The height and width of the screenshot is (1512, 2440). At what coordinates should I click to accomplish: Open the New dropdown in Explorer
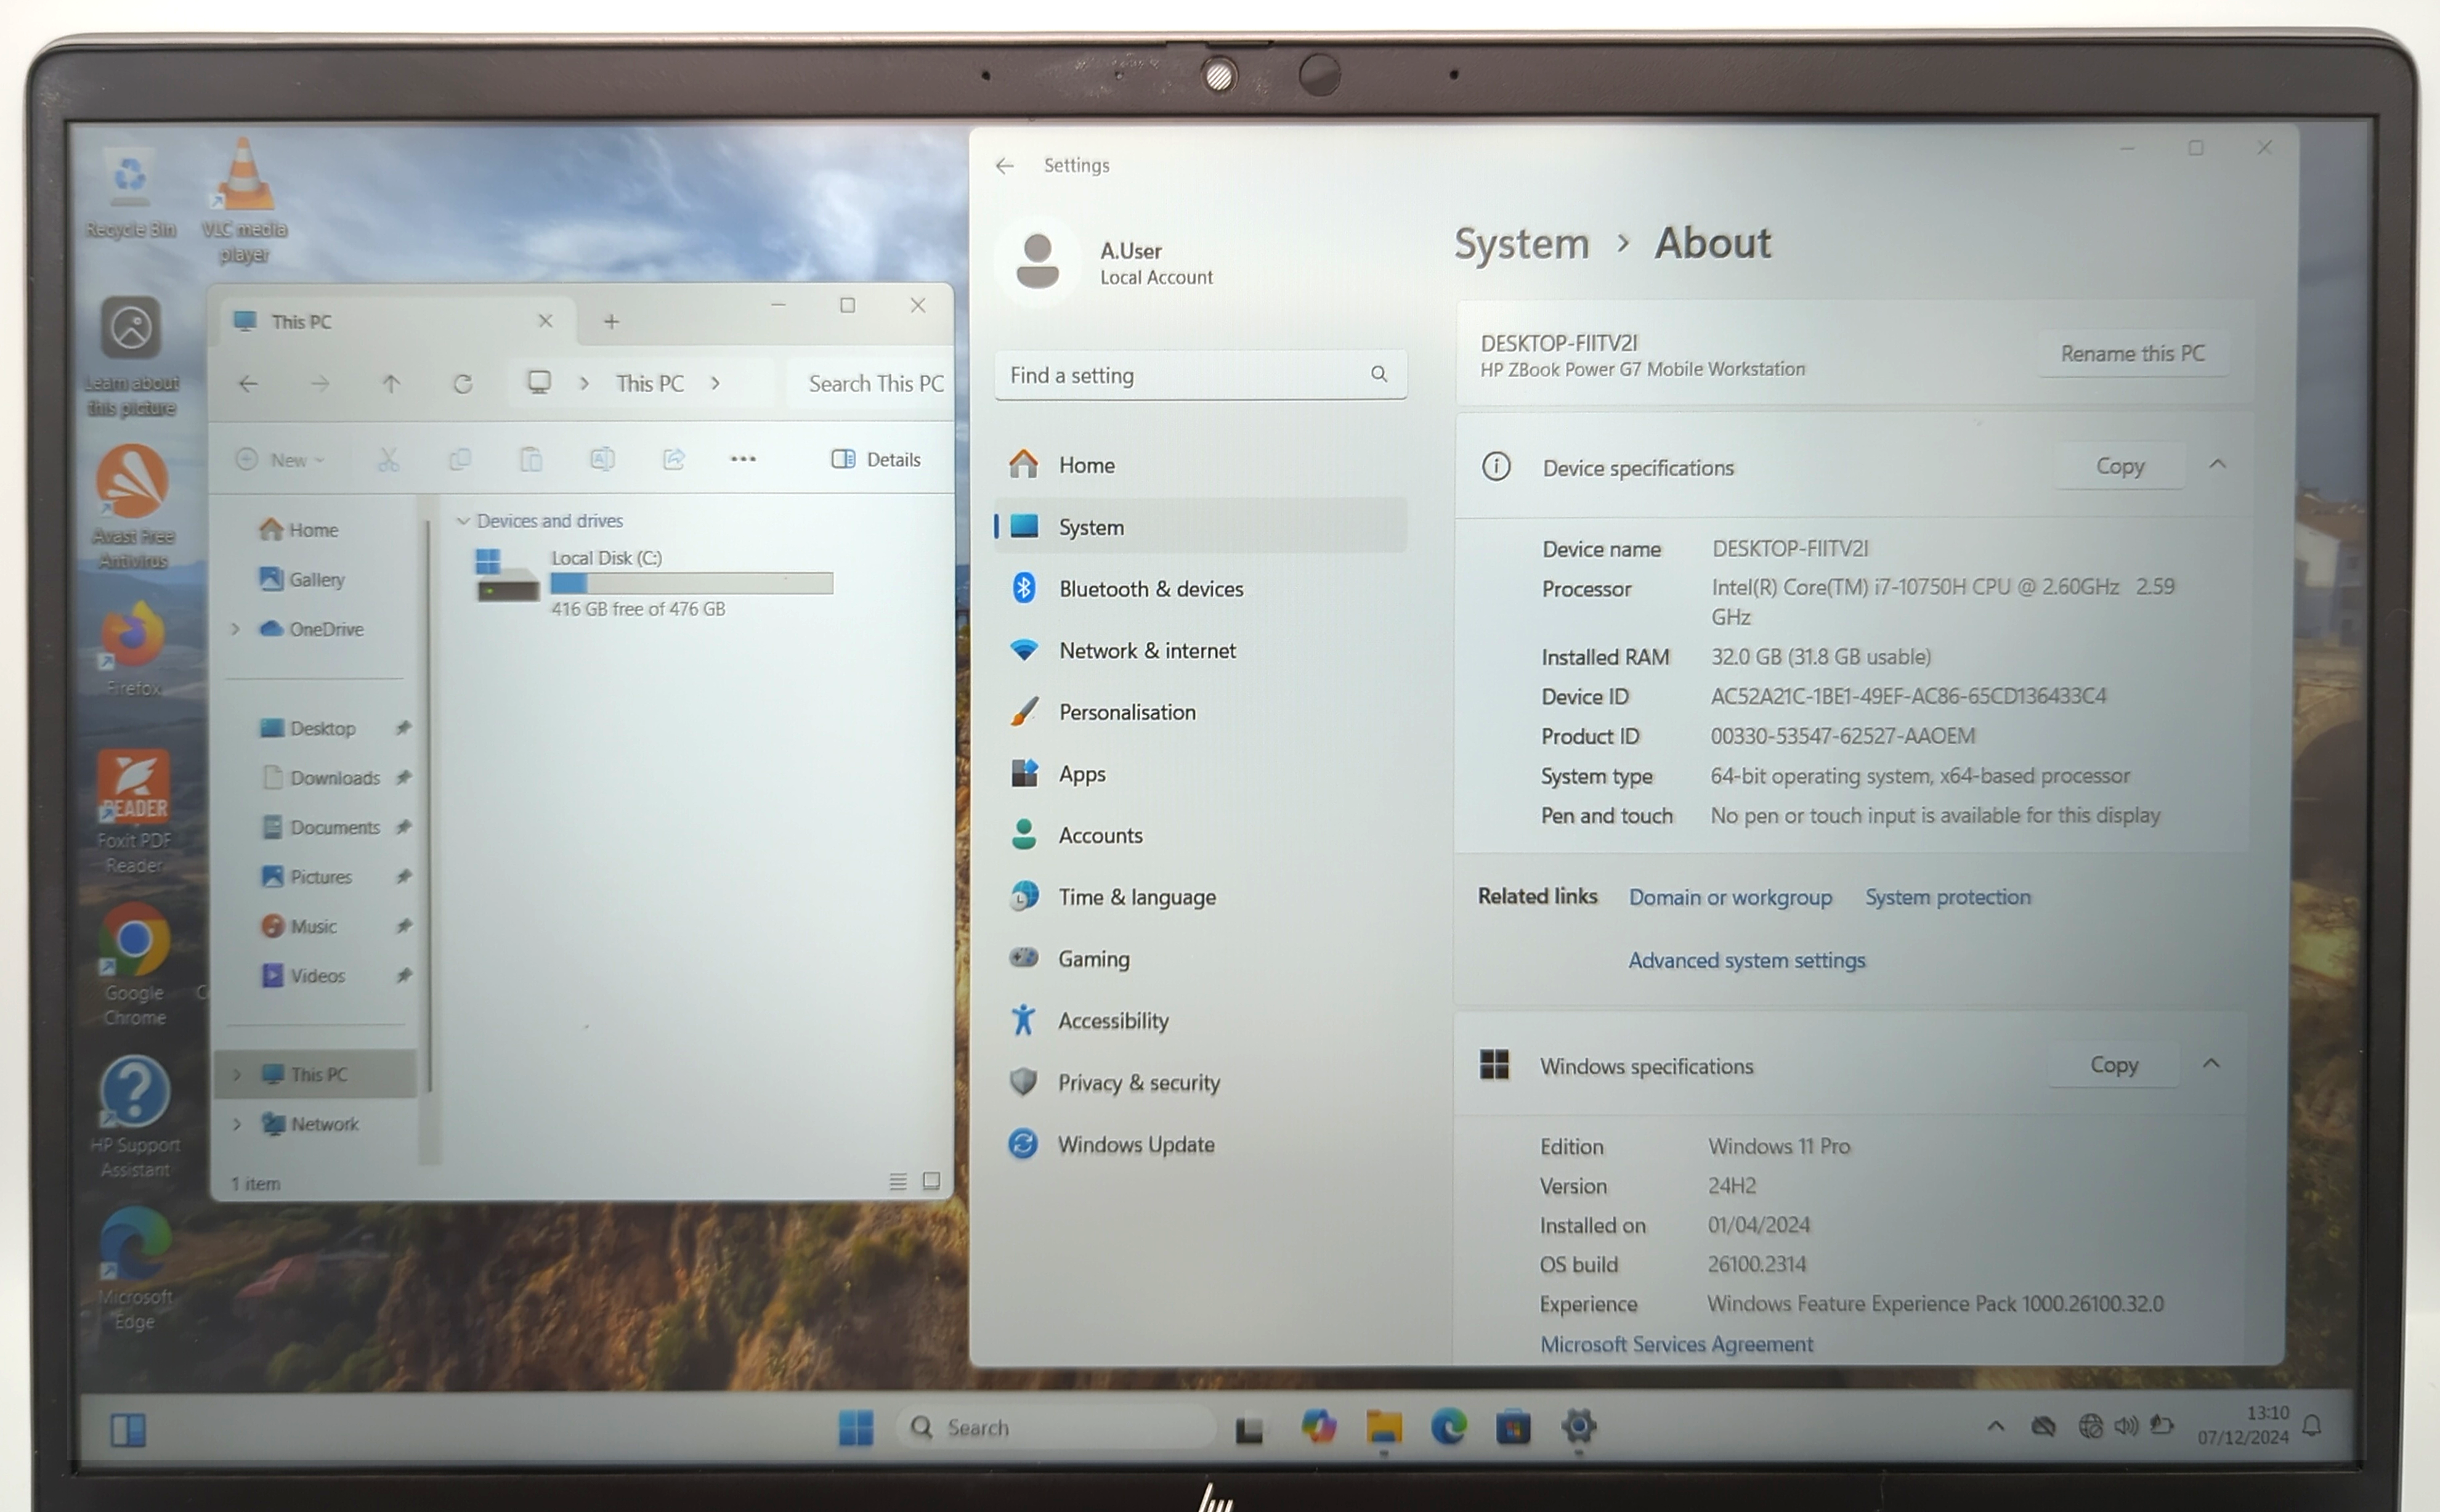pos(281,459)
